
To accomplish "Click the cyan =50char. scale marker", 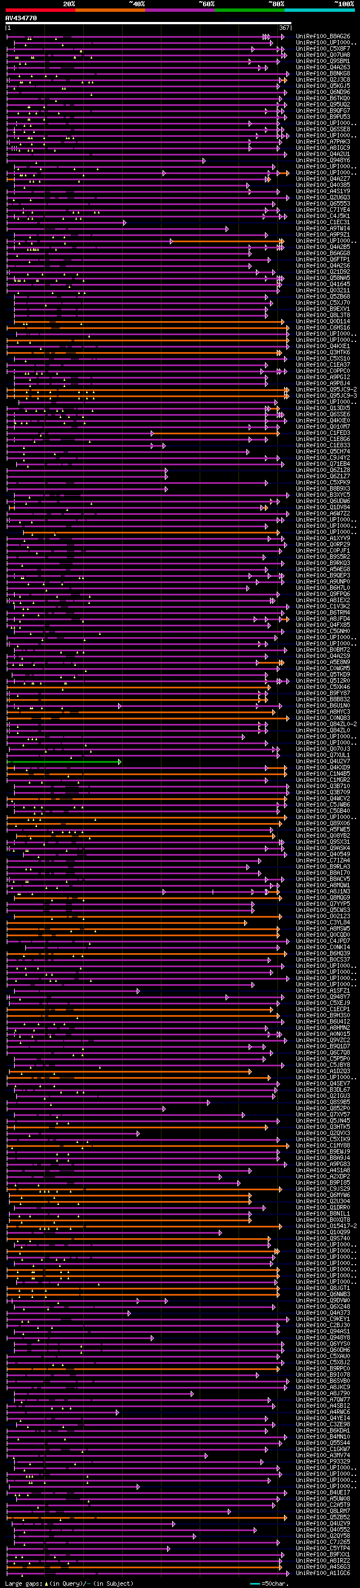I will point(255,1583).
